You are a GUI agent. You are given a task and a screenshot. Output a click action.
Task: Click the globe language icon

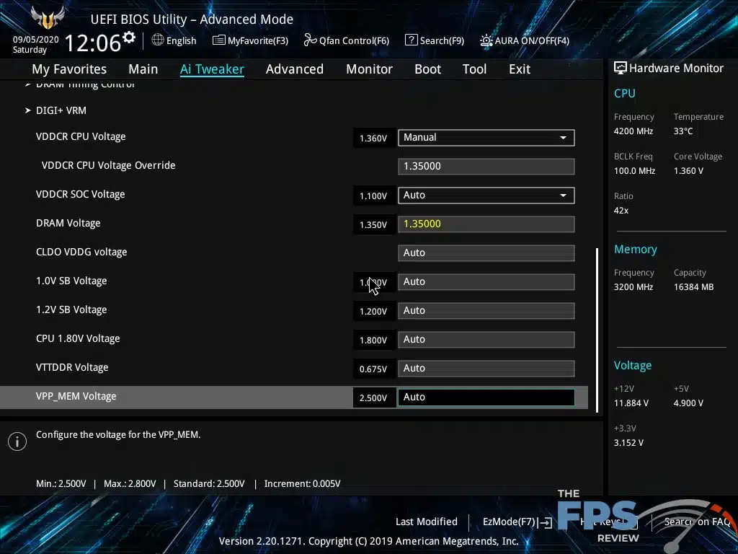(158, 40)
